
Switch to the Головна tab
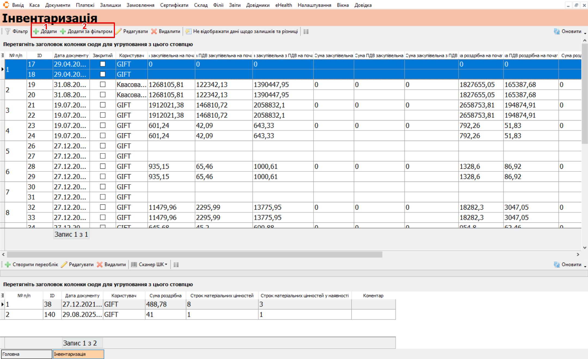coord(26,354)
